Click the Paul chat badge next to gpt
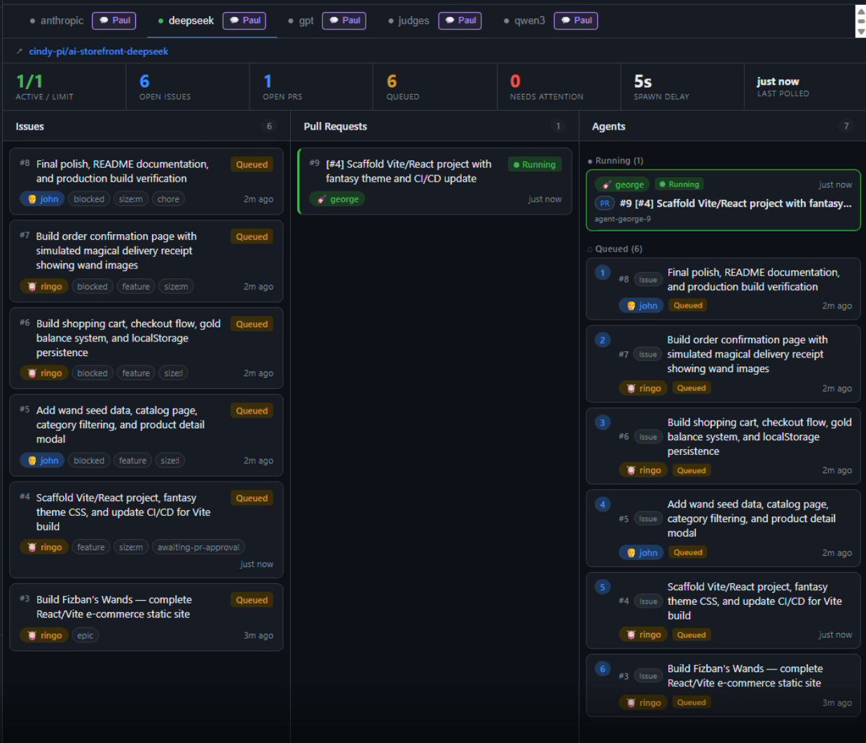Viewport: 866px width, 743px height. tap(344, 20)
